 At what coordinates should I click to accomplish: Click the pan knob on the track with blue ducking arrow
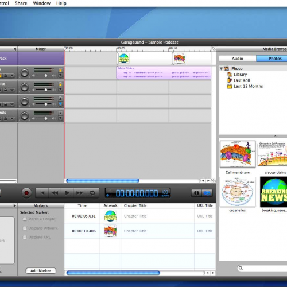(25, 102)
